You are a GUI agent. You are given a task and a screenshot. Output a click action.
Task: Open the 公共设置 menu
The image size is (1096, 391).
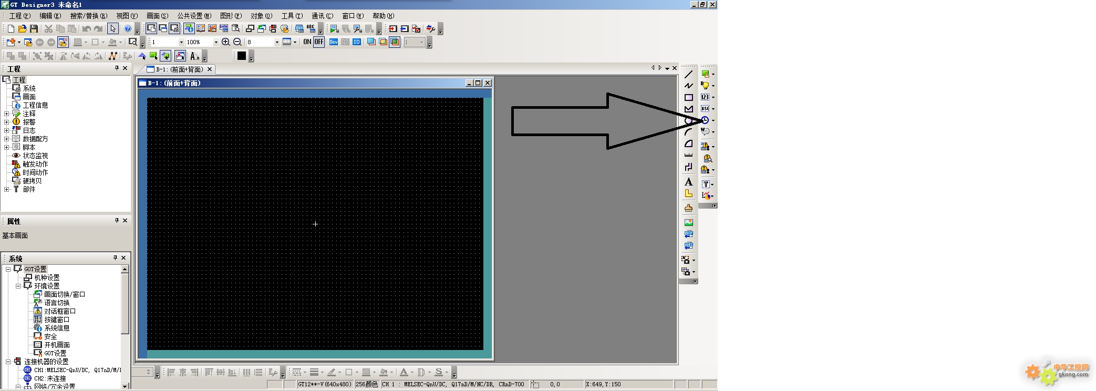pyautogui.click(x=194, y=16)
